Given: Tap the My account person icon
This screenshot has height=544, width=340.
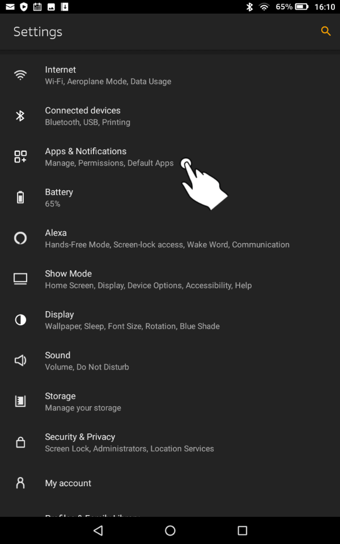Looking at the screenshot, I should tap(20, 483).
